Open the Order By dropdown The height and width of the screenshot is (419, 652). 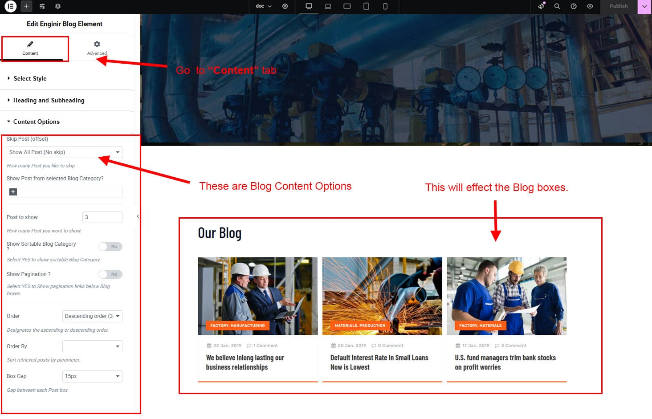(92, 346)
